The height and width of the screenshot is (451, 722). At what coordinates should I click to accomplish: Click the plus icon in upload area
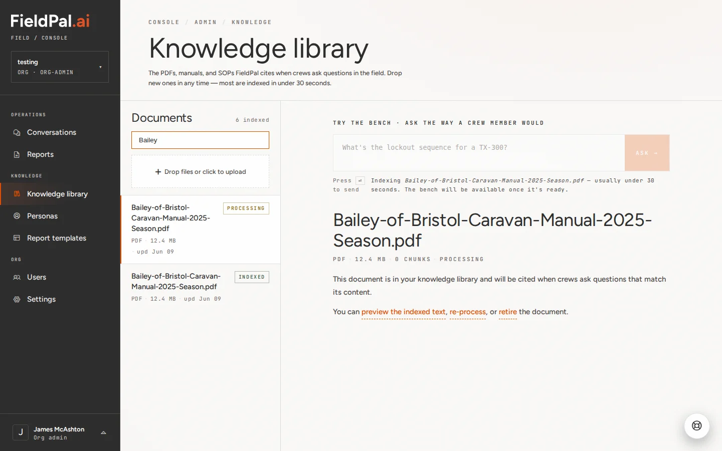click(x=158, y=172)
